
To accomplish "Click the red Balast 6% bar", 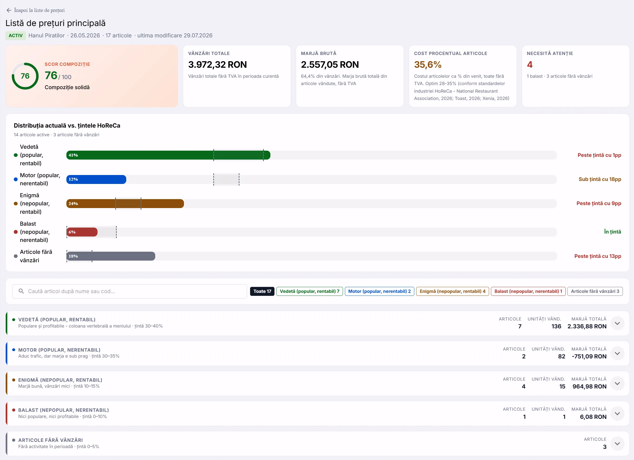I will click(x=82, y=232).
